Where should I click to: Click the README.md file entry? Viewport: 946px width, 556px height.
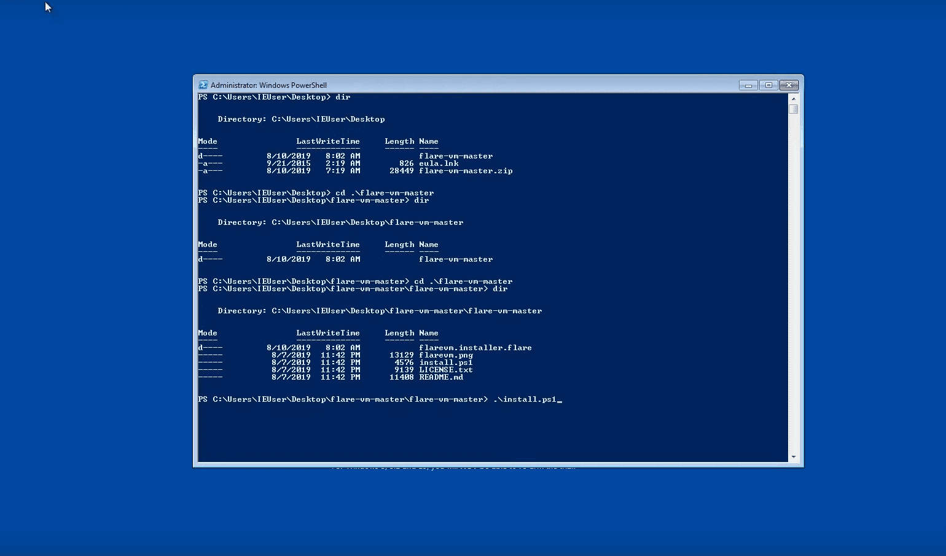click(440, 377)
